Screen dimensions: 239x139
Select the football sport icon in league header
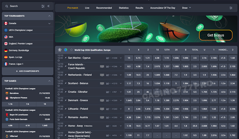pos(59,50)
